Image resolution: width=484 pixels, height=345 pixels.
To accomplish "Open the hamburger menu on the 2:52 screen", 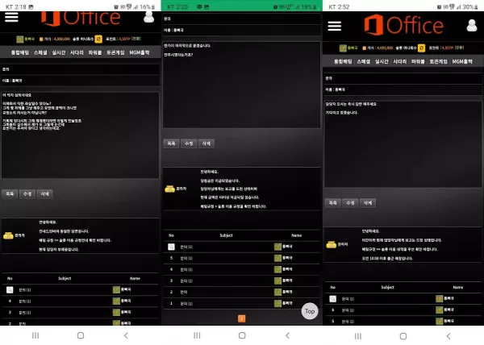I will pos(334,26).
